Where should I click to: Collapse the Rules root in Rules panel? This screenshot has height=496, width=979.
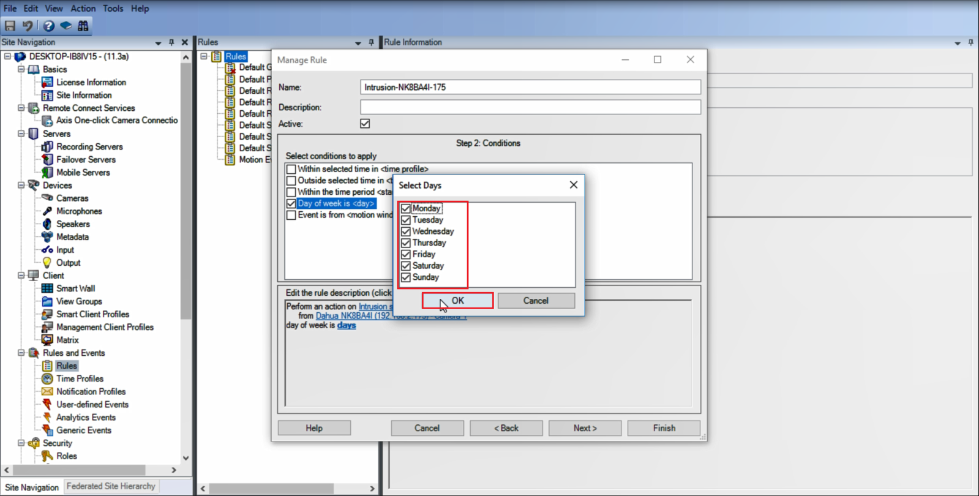[x=204, y=56]
